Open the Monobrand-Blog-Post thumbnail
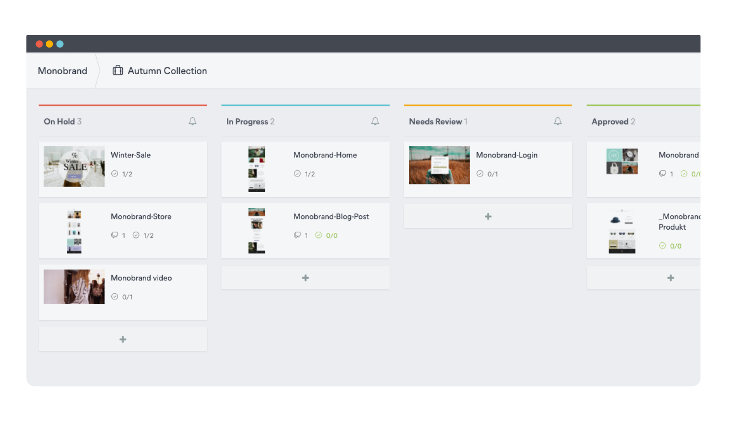The image size is (731, 424). click(257, 231)
